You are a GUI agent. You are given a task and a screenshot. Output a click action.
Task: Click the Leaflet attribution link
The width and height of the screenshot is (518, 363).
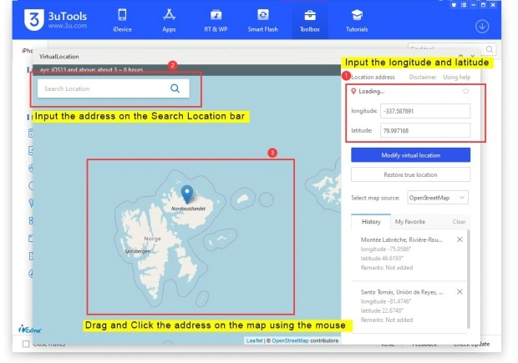click(254, 340)
